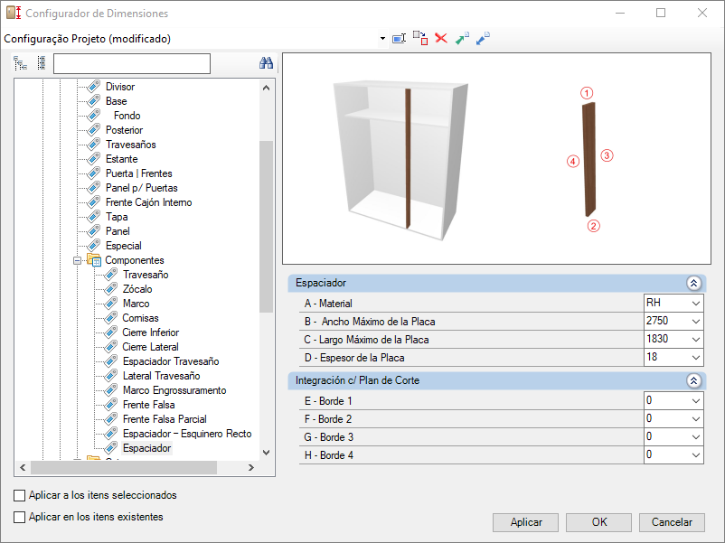
Task: Click the Cancelar button
Action: pos(672,522)
